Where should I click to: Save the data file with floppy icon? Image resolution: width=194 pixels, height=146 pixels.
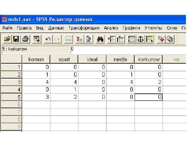16,39
